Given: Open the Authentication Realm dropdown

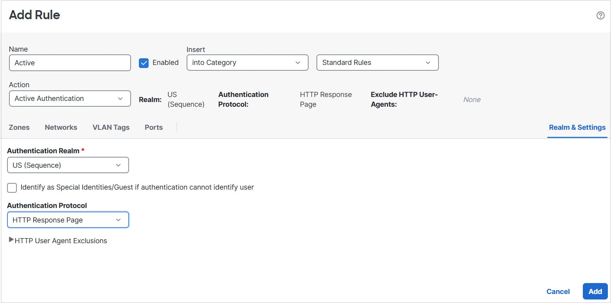Looking at the screenshot, I should point(68,165).
